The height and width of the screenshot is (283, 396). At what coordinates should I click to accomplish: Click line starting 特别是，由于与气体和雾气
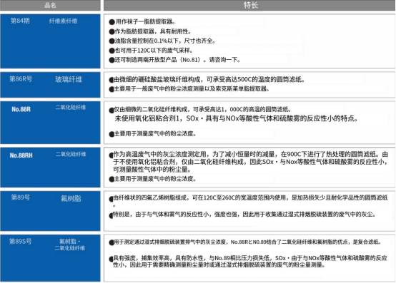tap(244, 215)
